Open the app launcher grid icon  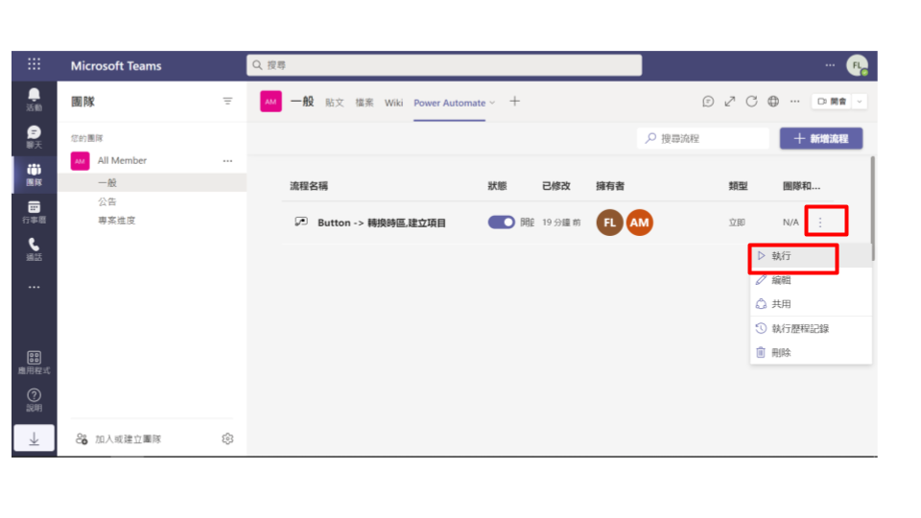pos(35,64)
